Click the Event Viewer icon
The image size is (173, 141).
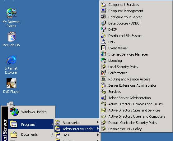click(x=103, y=48)
